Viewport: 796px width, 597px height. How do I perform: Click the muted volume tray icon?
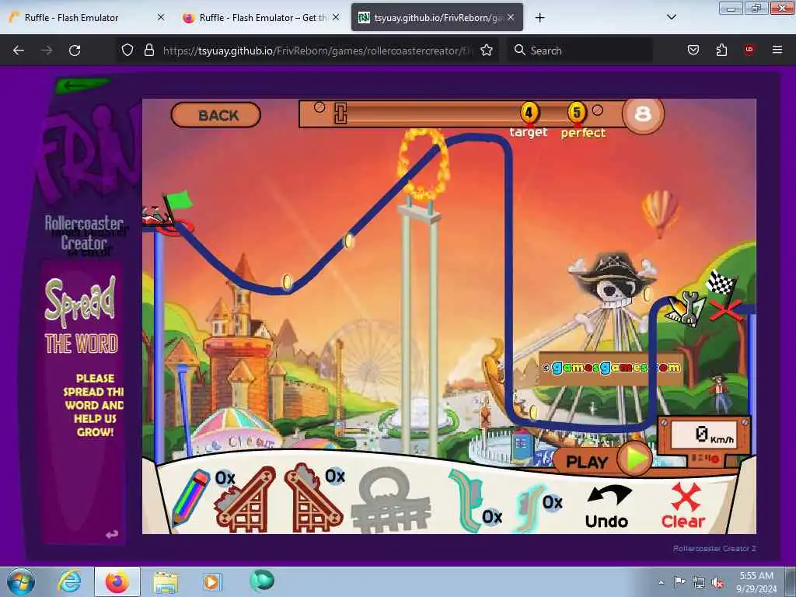pyautogui.click(x=717, y=583)
